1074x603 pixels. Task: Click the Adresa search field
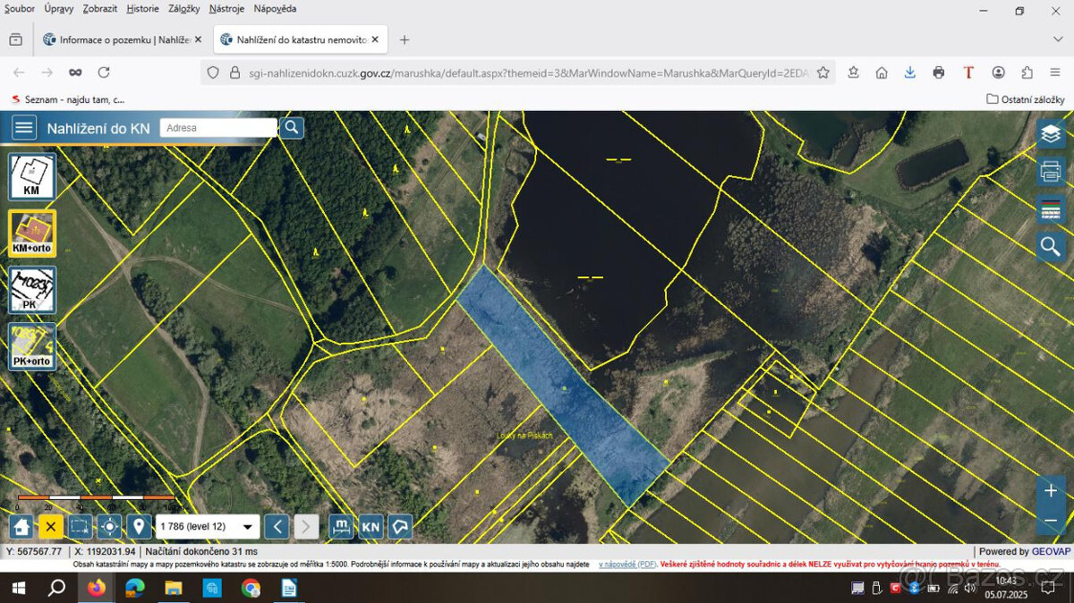pos(217,128)
